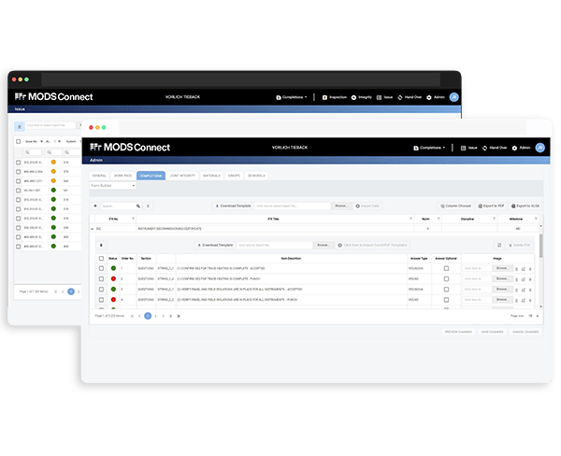The height and width of the screenshot is (456, 561).
Task: Open the Discipline column filter
Action: coord(495,219)
